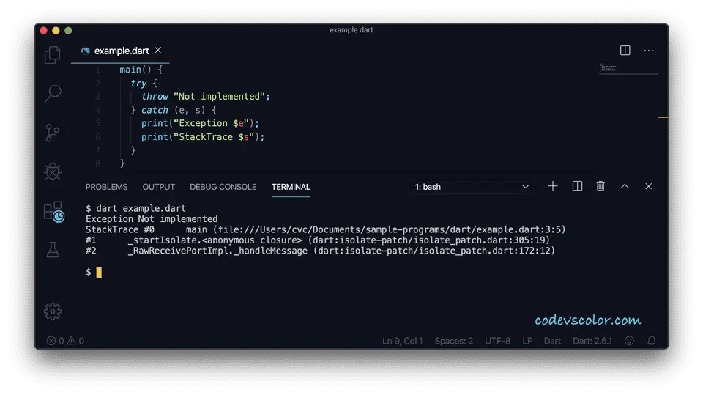
Task: Switch to the DEBUG CONSOLE tab
Action: 223,187
